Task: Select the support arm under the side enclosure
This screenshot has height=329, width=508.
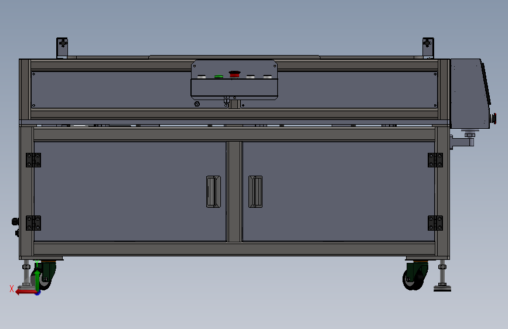Action: click(462, 142)
